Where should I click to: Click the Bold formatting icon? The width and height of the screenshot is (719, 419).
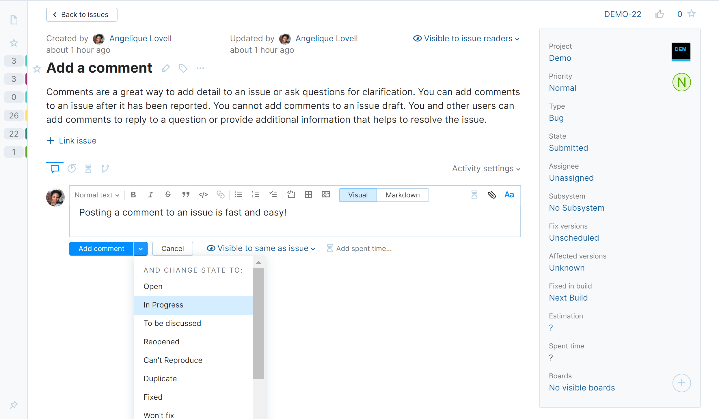click(133, 195)
